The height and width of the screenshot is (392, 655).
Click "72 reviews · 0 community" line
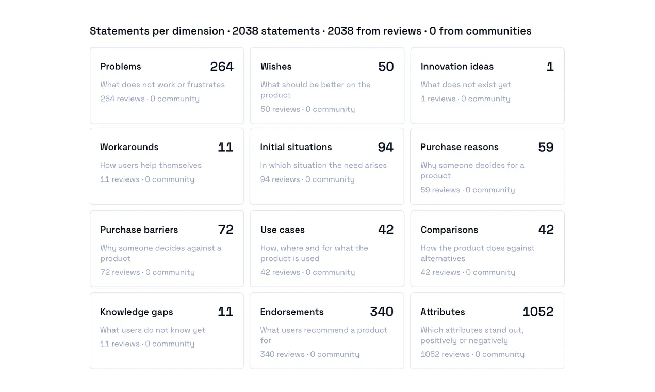click(148, 272)
